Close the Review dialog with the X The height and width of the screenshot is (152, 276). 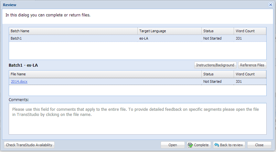271,5
